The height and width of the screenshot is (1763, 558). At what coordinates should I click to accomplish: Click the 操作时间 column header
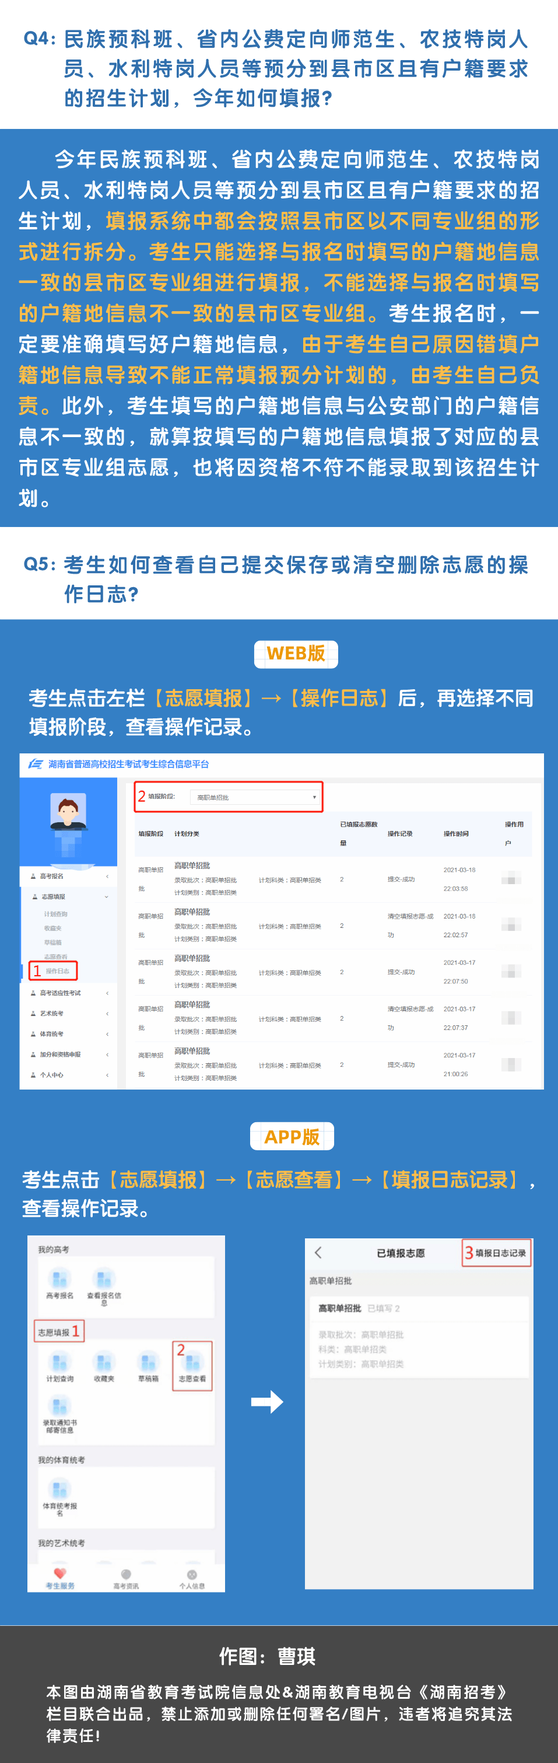point(456,833)
